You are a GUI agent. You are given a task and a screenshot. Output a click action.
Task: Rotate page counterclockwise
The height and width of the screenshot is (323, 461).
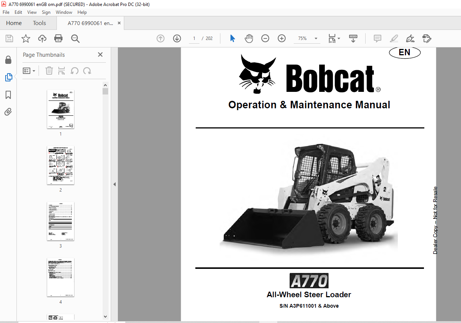[x=74, y=71]
